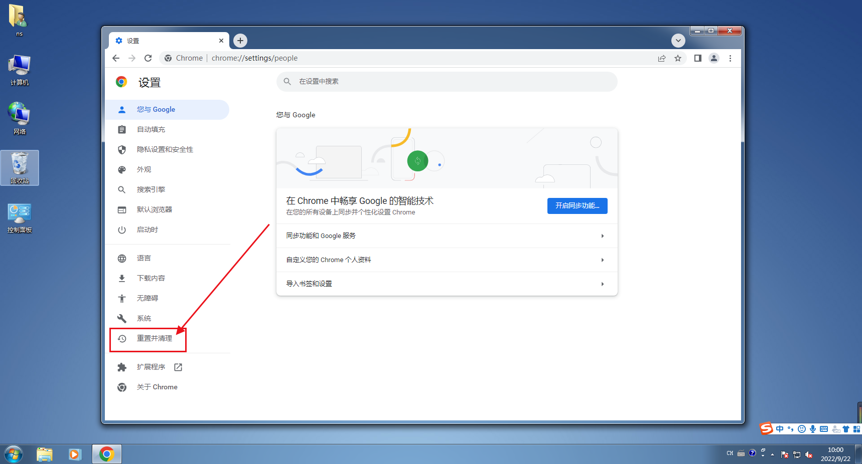
Task: Share this page via the share icon
Action: [662, 58]
